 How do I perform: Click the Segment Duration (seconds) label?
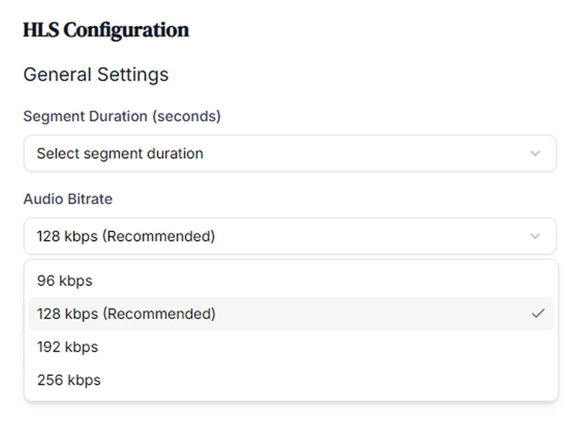pos(122,116)
